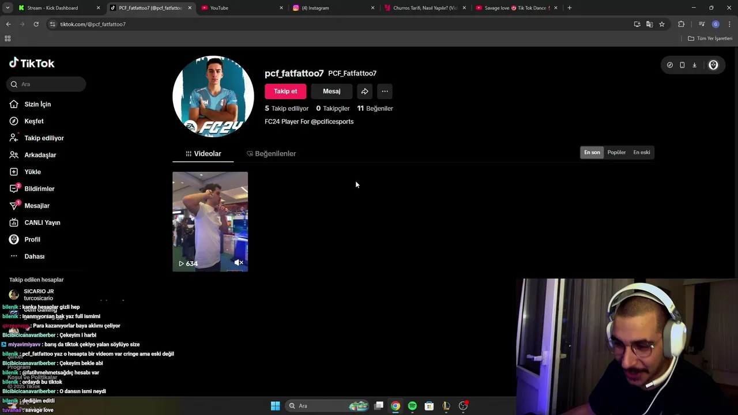Open the video with 634 views
The height and width of the screenshot is (415, 738).
210,221
